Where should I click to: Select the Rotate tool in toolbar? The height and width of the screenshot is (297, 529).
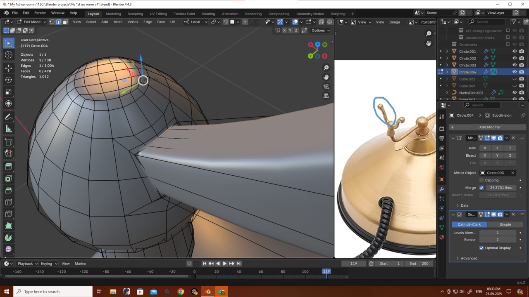[x=8, y=80]
